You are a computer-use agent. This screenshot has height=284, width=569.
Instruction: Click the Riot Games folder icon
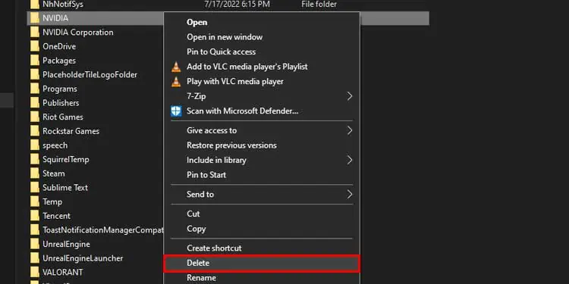point(34,117)
